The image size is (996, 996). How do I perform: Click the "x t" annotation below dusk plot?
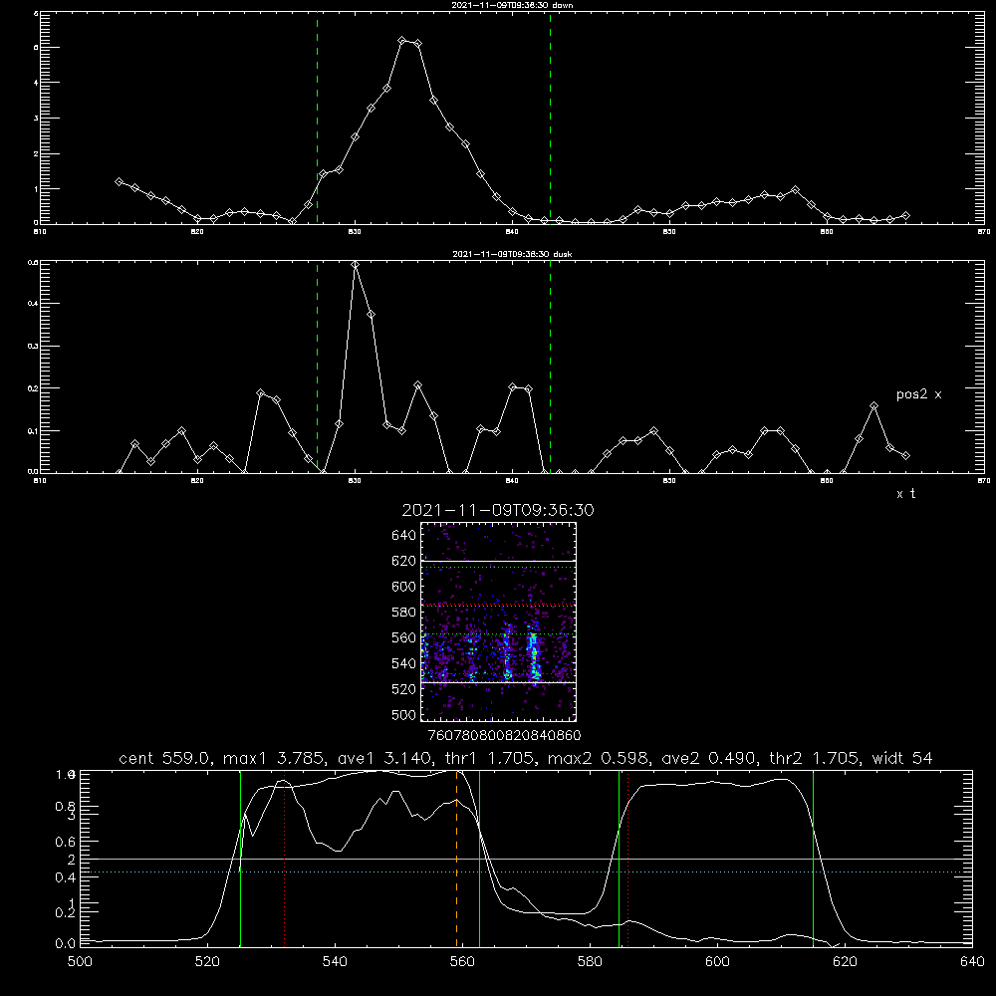click(x=905, y=494)
